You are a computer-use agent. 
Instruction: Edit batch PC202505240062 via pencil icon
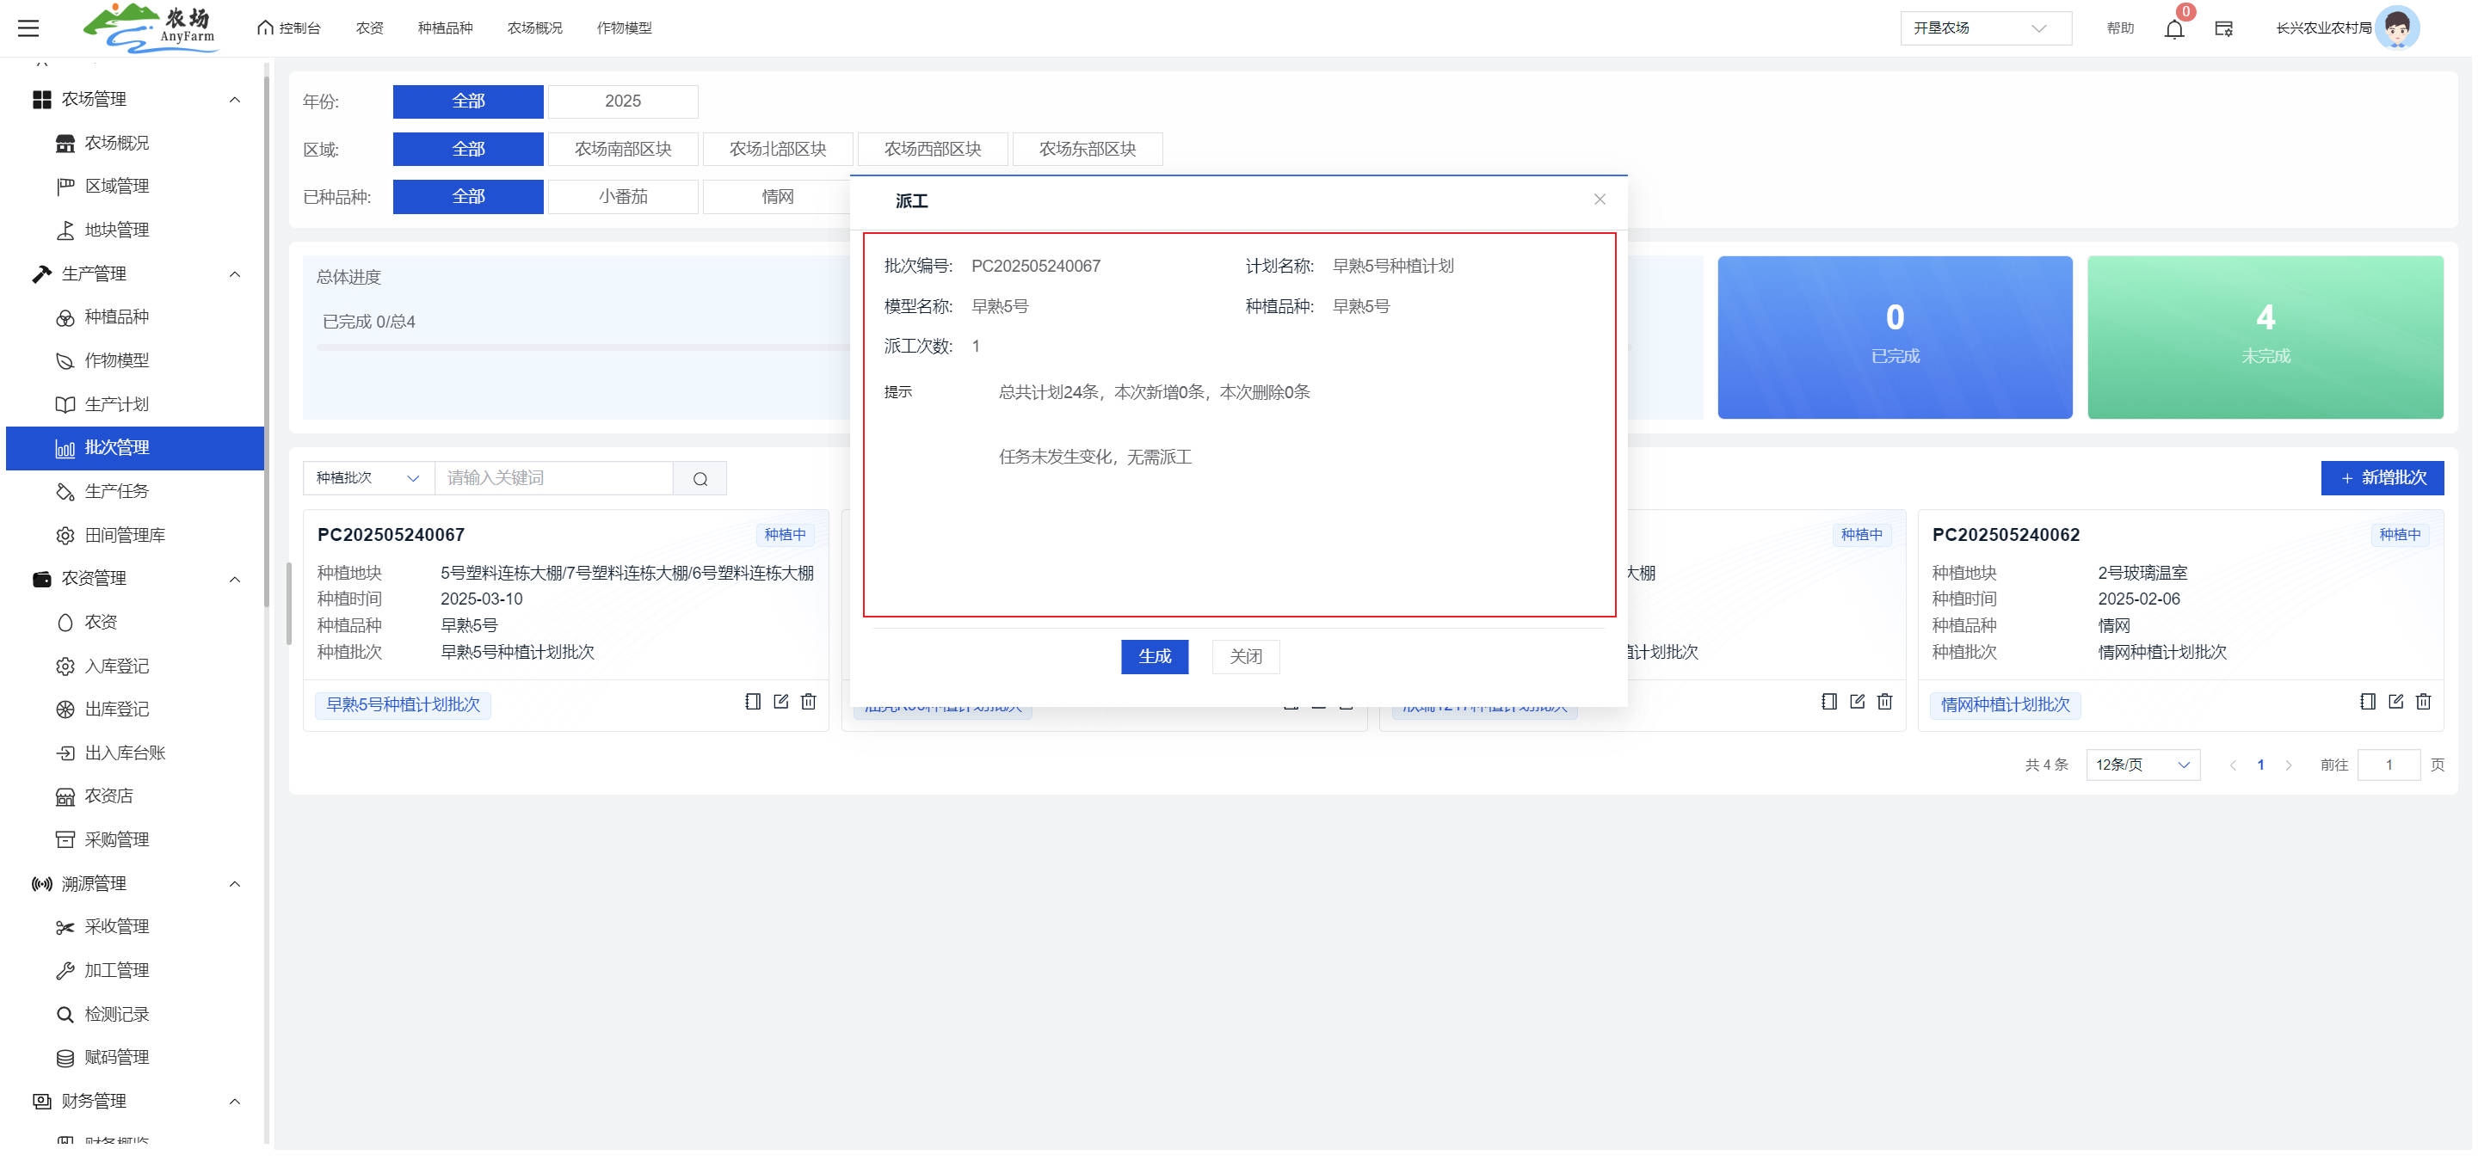[x=2395, y=703]
